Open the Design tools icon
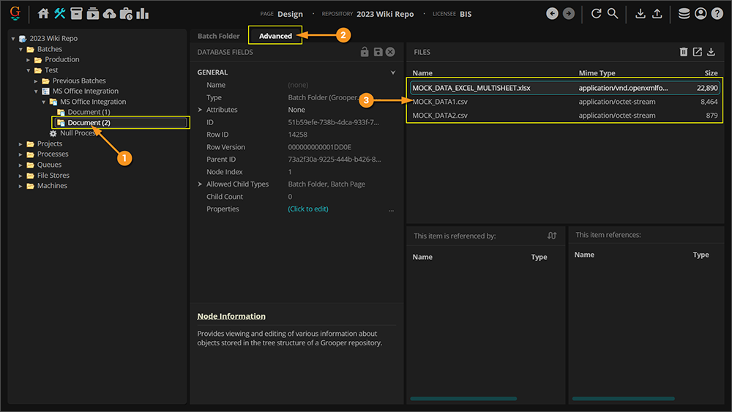 (x=60, y=13)
